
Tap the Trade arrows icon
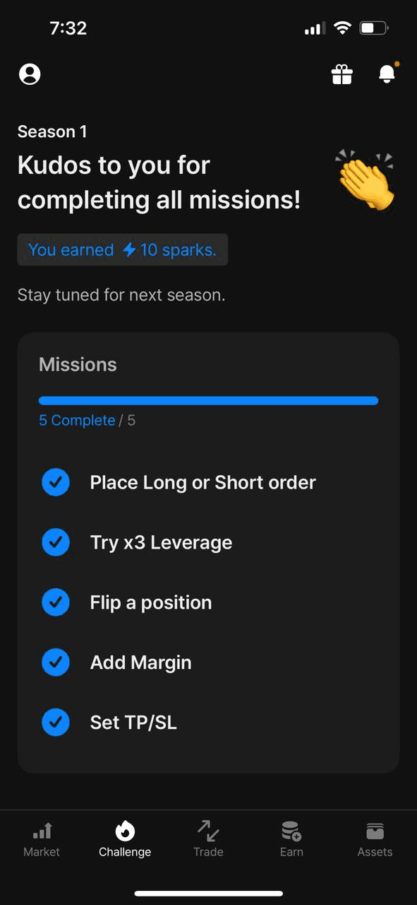(208, 831)
